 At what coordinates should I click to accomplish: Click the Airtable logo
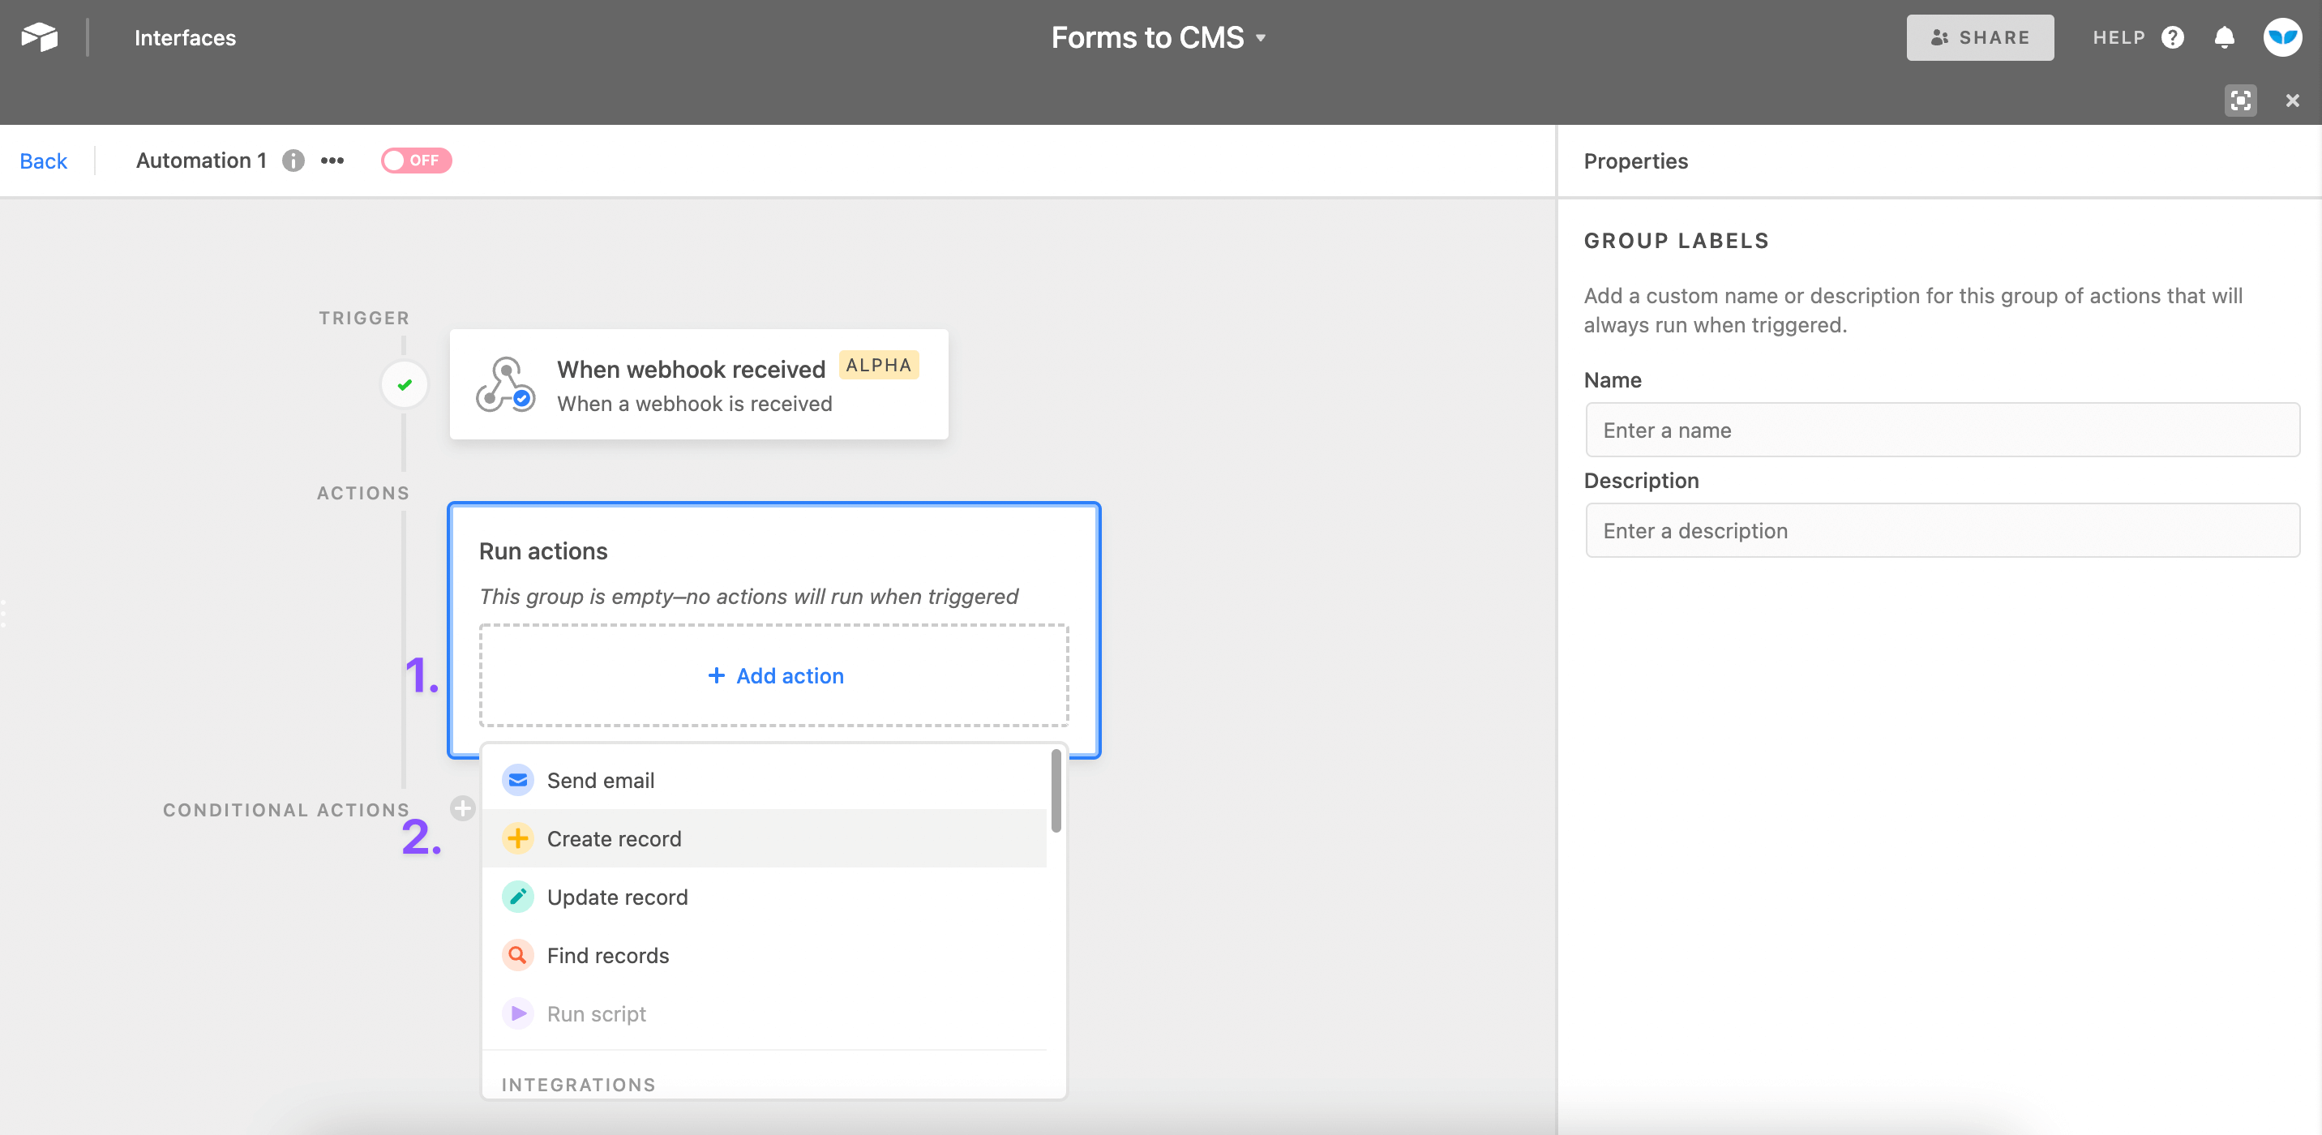40,36
